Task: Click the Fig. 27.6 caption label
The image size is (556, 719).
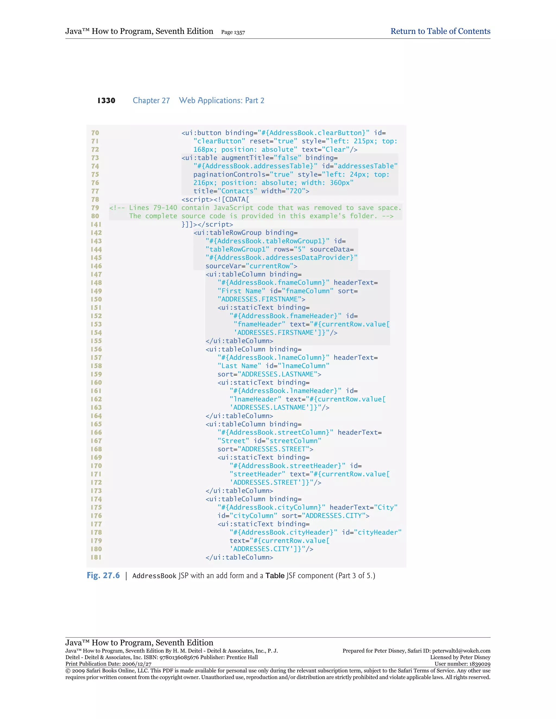Action: click(x=103, y=575)
